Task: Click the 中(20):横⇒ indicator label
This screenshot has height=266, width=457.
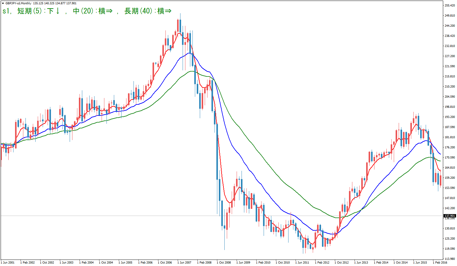Action: pos(93,11)
